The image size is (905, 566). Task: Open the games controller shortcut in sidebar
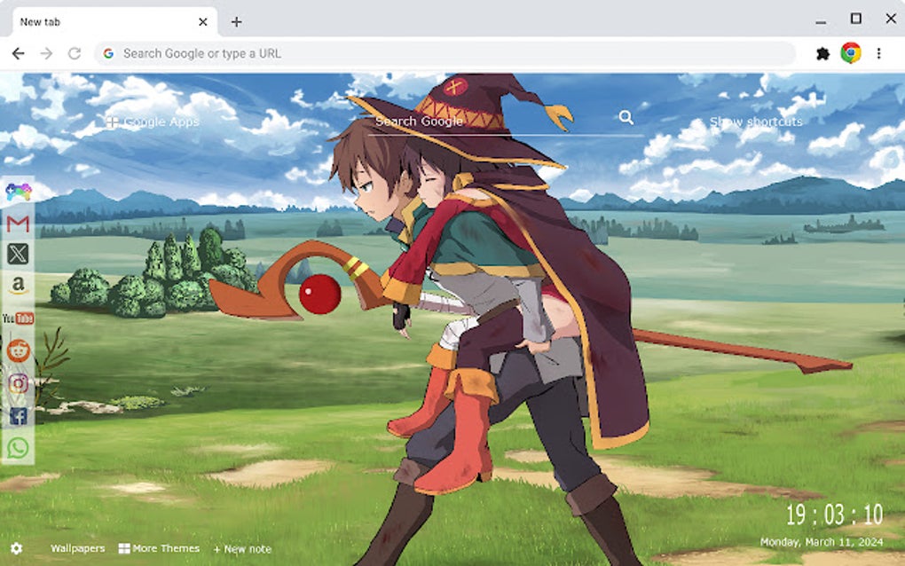click(x=18, y=191)
